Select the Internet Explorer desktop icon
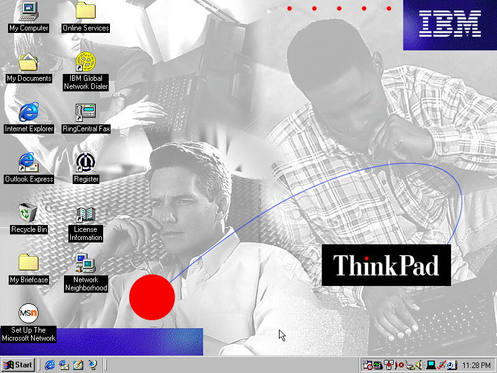497x373 pixels. [29, 113]
